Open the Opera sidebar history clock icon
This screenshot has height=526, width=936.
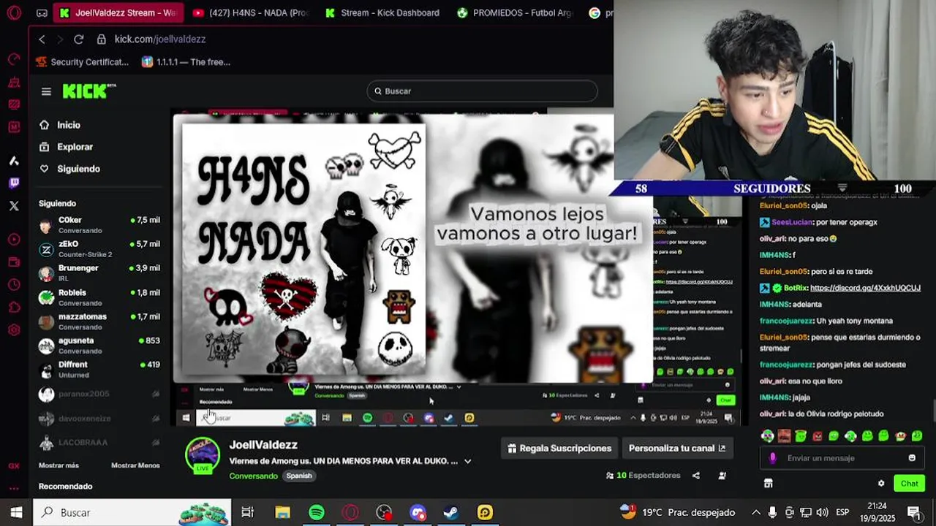pos(14,285)
